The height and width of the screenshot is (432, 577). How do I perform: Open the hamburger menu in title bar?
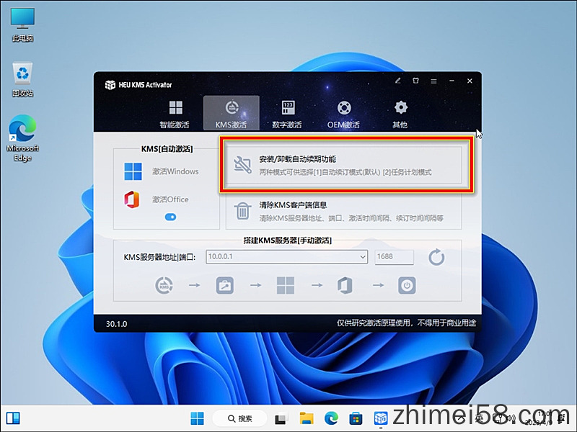[434, 81]
